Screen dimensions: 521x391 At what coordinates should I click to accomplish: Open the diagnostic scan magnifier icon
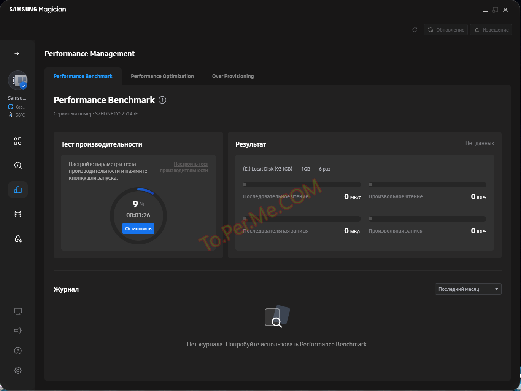pos(18,166)
